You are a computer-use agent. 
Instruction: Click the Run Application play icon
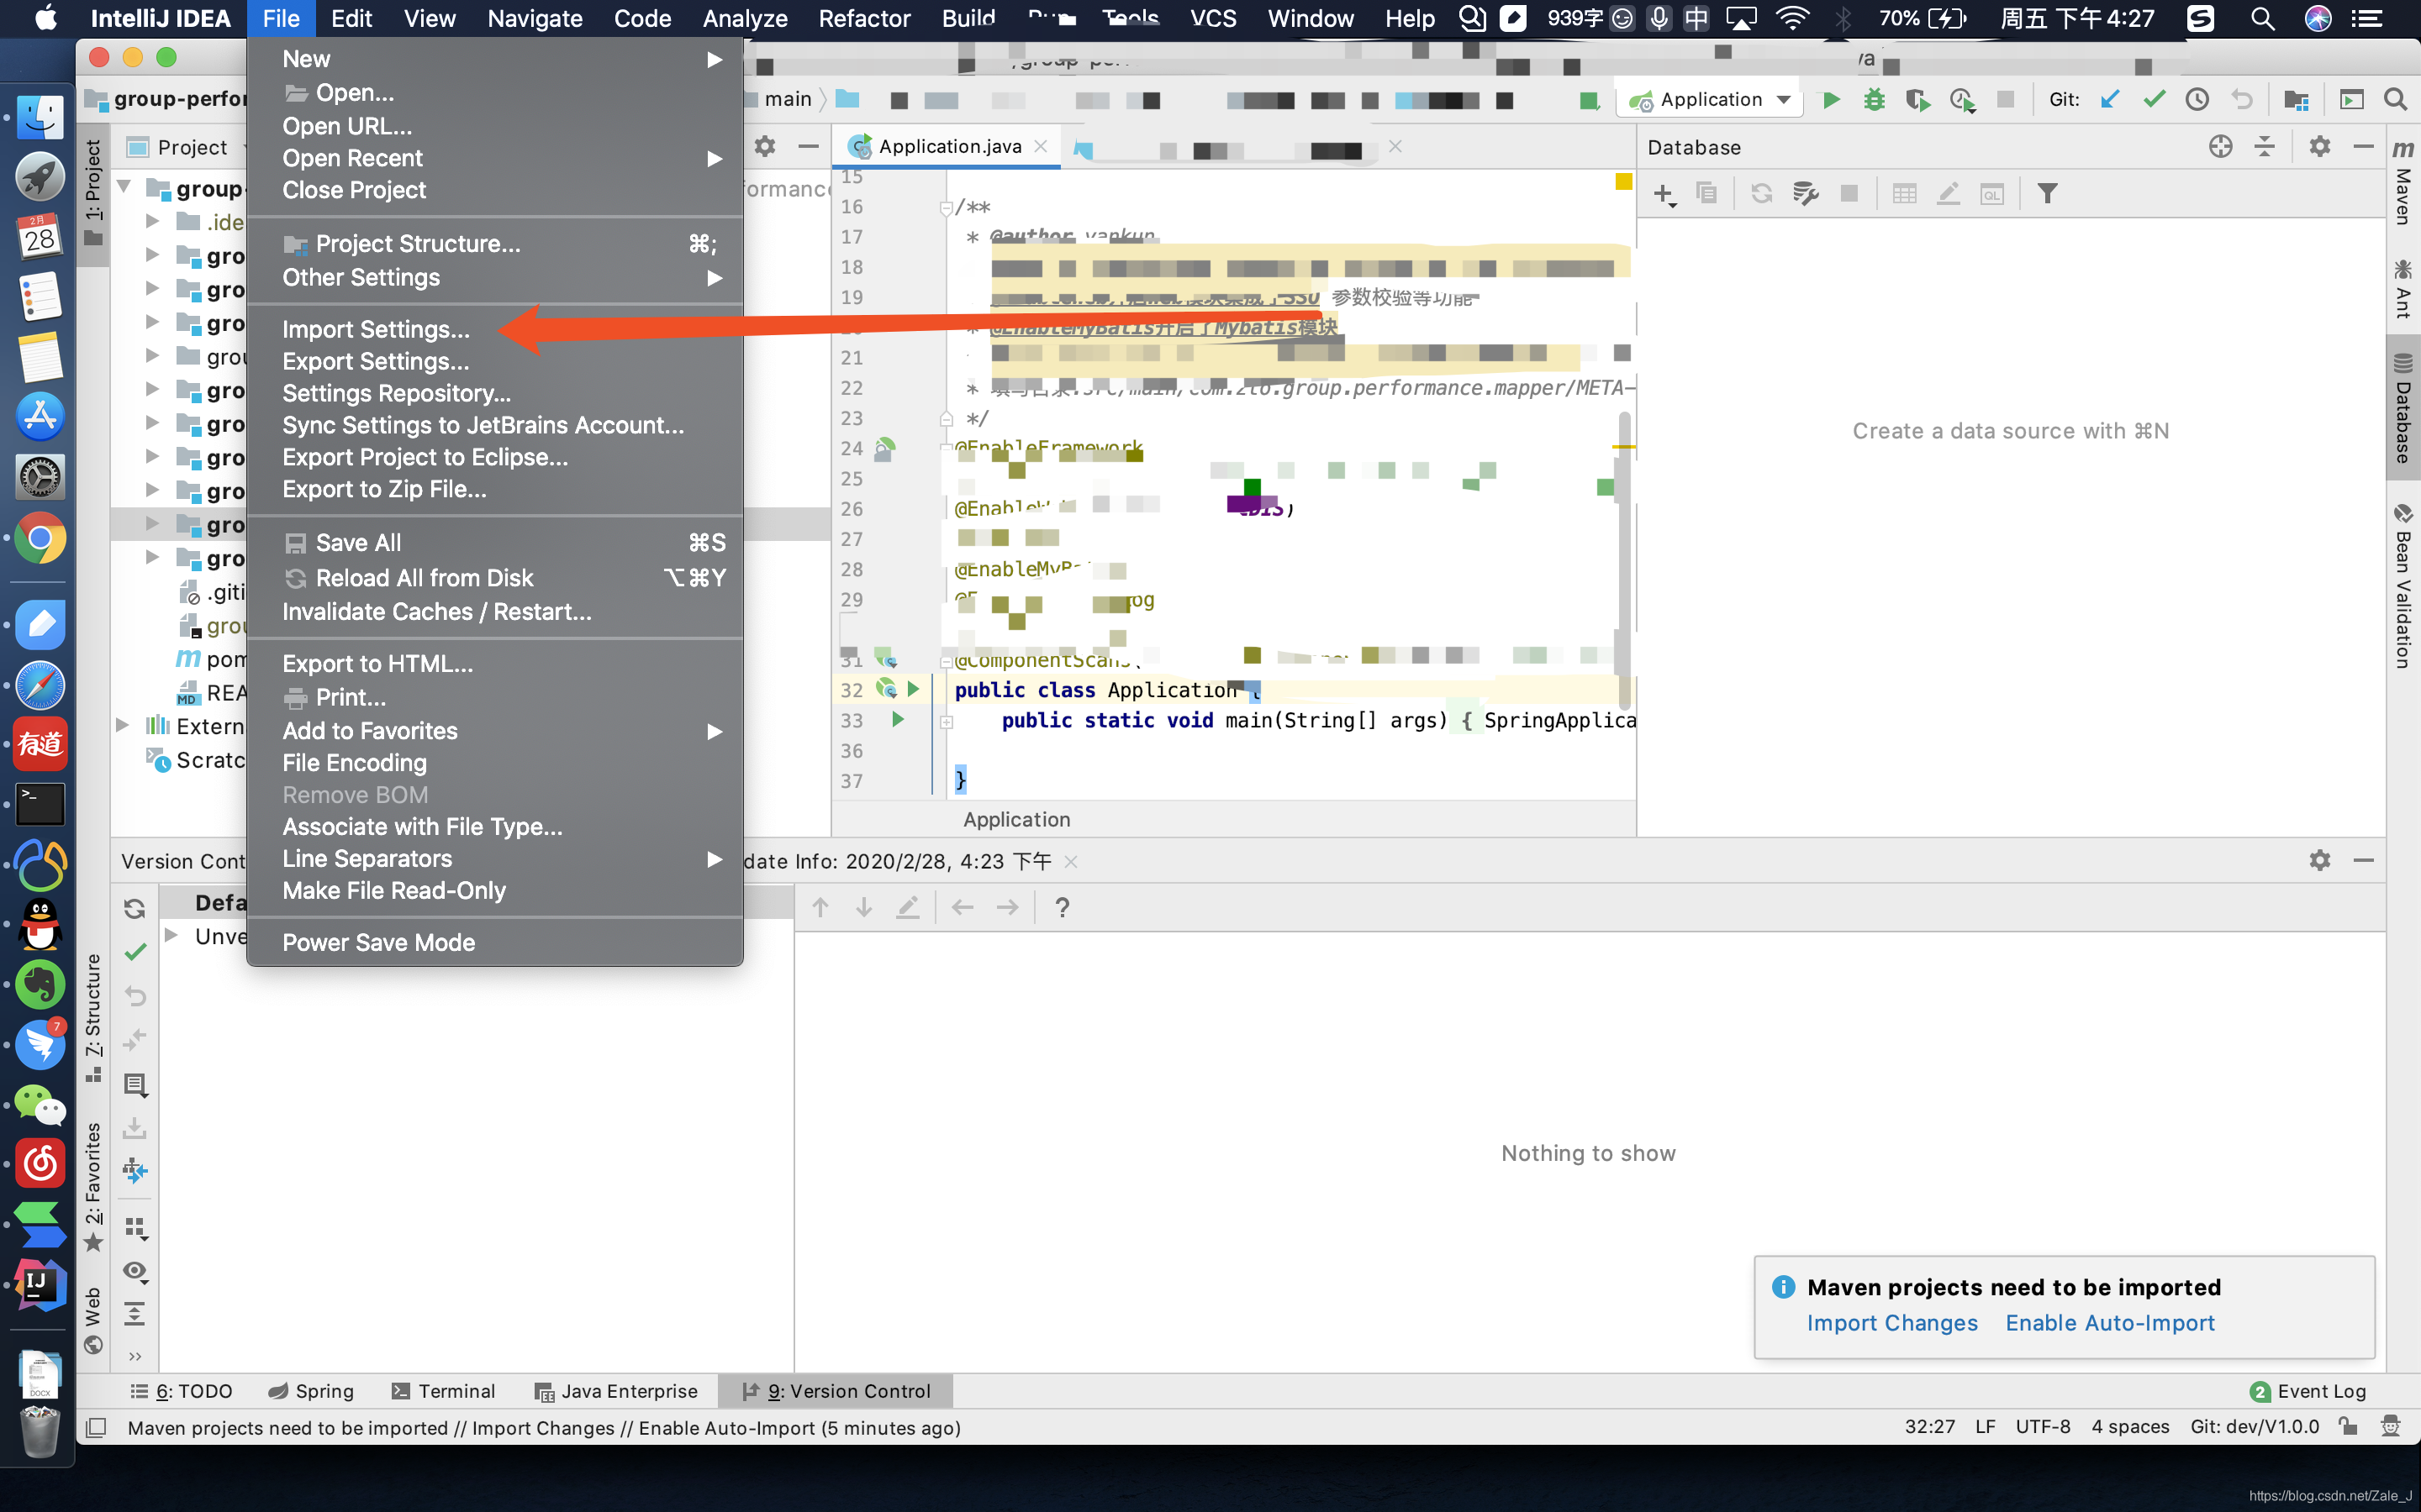tap(1831, 100)
